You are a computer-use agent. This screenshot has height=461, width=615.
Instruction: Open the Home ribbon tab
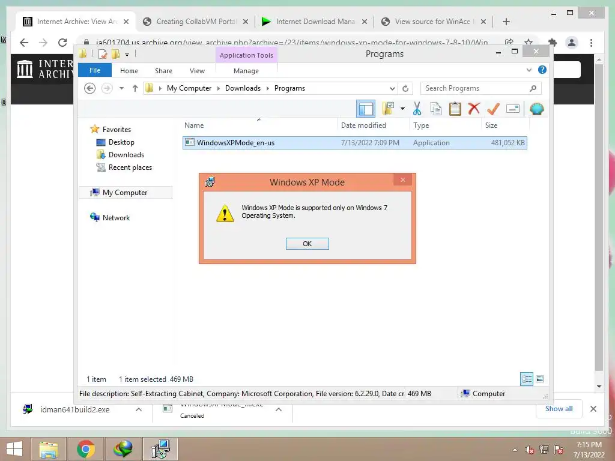(129, 71)
